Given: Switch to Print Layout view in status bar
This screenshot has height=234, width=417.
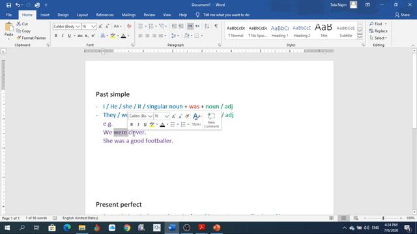Looking at the screenshot, I should 343,218.
